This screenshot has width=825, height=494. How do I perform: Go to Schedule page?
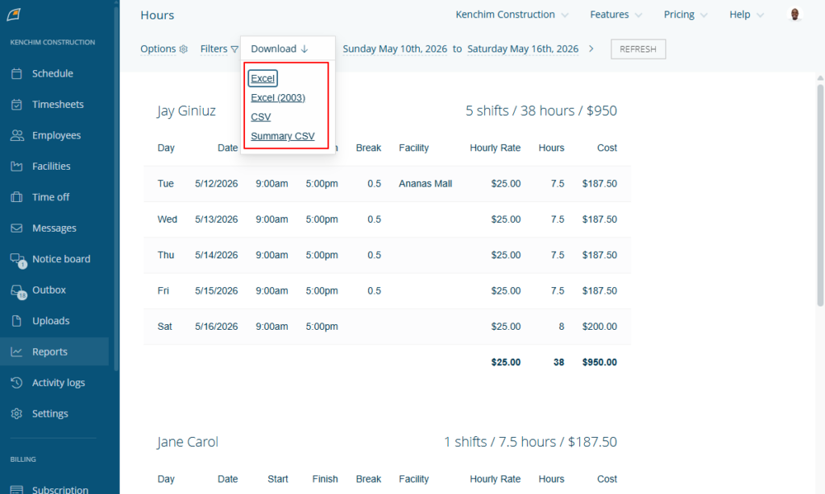click(x=52, y=73)
